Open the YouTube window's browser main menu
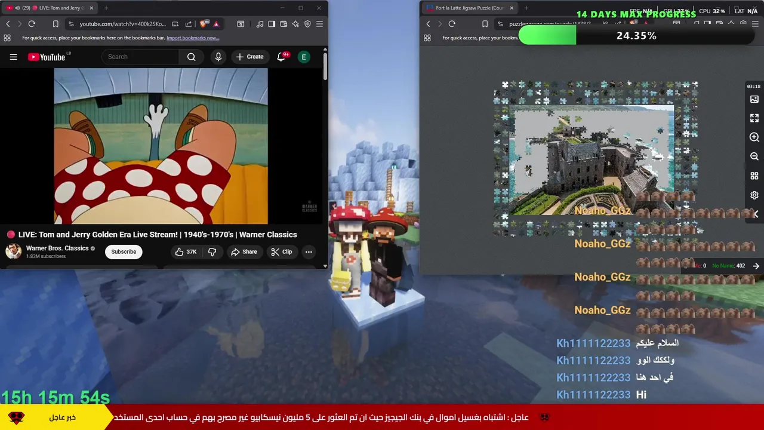The width and height of the screenshot is (764, 430). 319,24
